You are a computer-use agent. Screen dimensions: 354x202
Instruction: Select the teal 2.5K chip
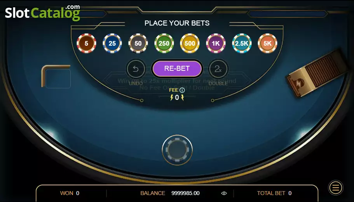point(242,43)
